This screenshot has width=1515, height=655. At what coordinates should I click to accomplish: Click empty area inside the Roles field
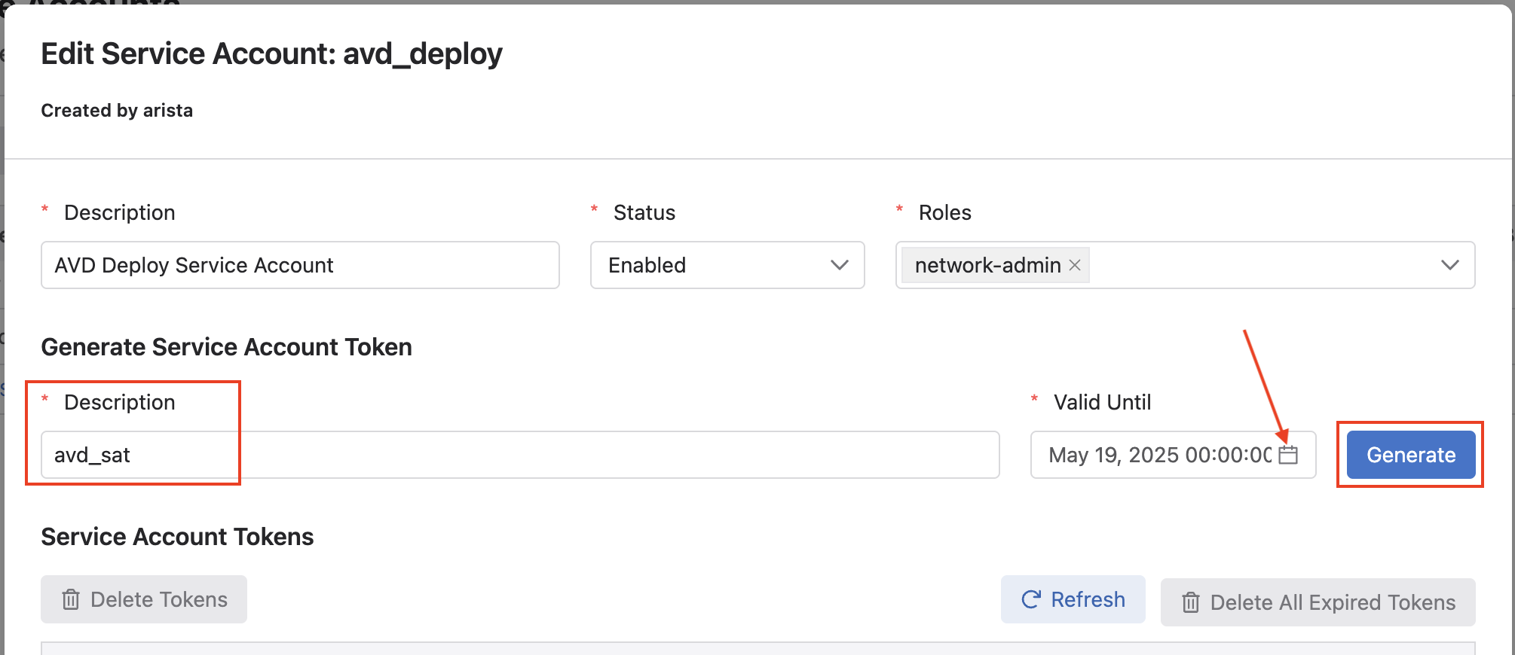[x=1259, y=265]
